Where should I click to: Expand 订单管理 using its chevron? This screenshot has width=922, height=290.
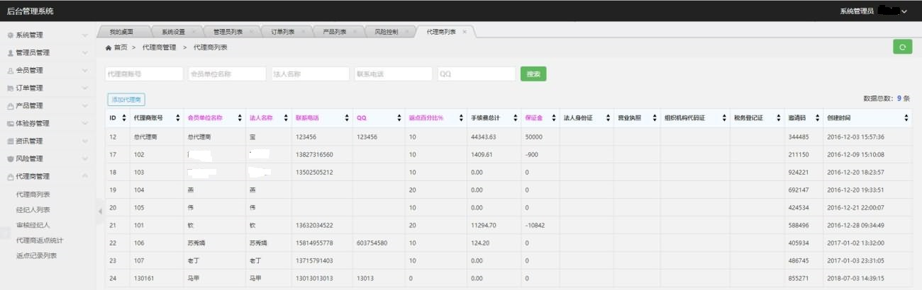pos(84,88)
